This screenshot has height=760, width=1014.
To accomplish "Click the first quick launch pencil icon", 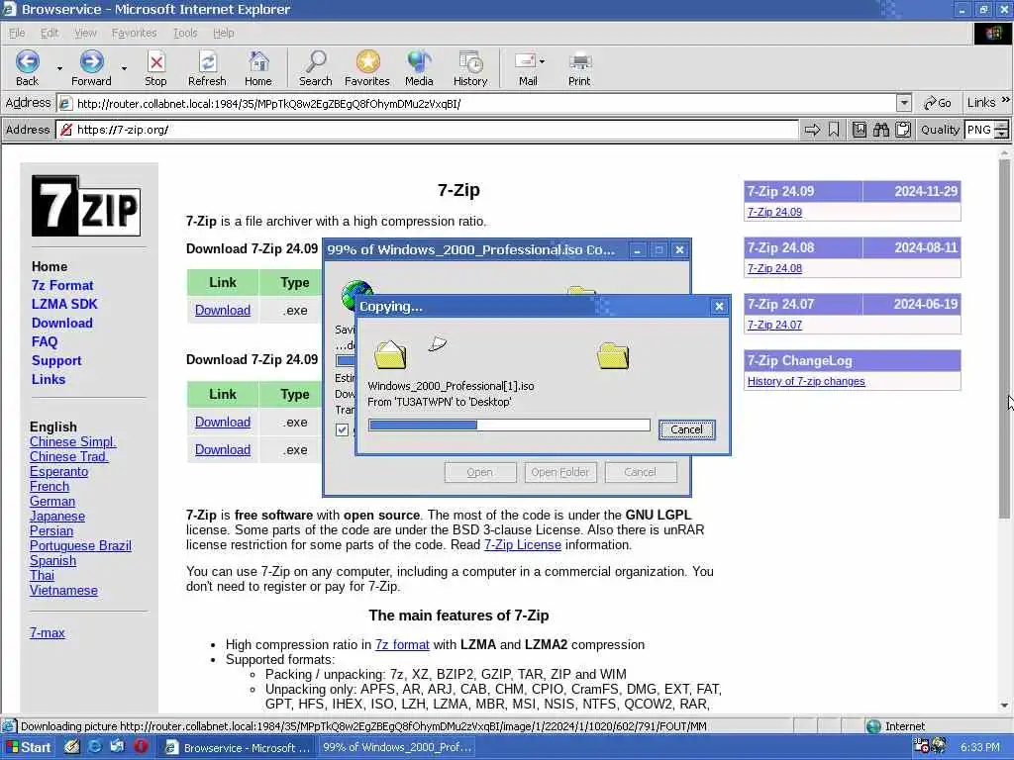I will pyautogui.click(x=71, y=747).
